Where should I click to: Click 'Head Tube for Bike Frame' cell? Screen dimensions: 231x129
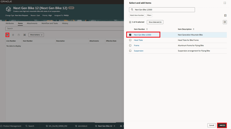(188, 40)
